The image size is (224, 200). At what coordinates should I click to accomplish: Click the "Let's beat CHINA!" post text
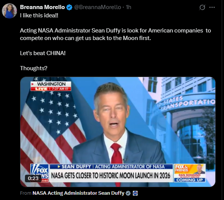(43, 53)
